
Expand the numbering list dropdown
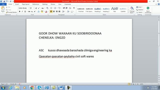(57, 8)
